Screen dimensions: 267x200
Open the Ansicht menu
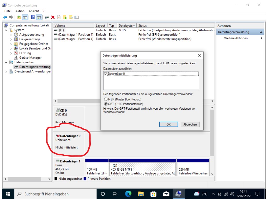point(34,11)
